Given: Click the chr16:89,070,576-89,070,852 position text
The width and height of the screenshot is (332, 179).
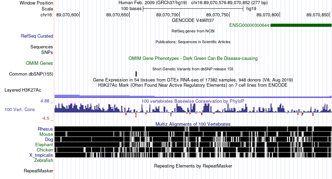Looking at the screenshot, I should pos(229,3).
